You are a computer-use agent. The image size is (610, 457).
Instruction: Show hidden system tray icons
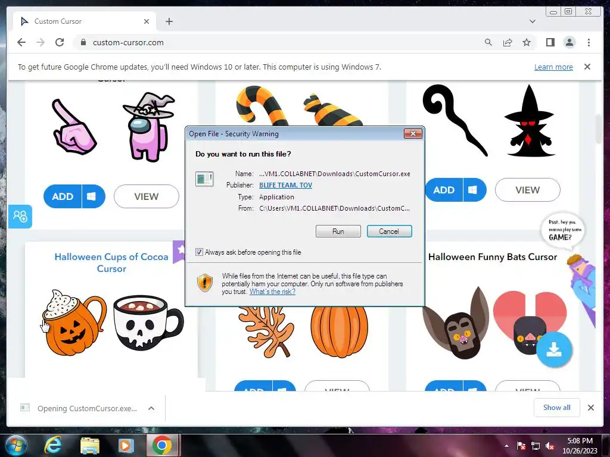[506, 446]
